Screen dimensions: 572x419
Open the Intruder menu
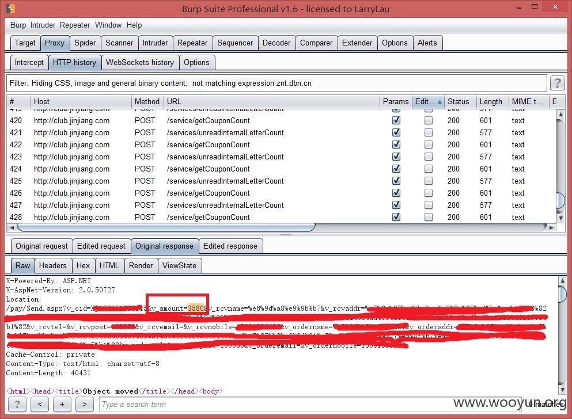coord(43,25)
